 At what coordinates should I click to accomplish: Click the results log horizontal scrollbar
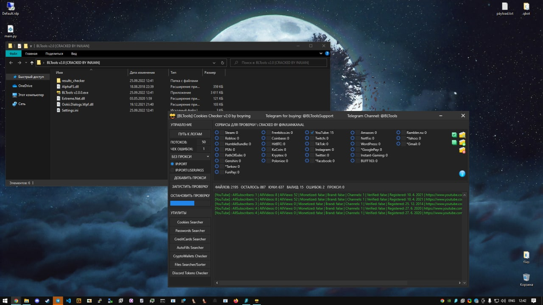338,283
